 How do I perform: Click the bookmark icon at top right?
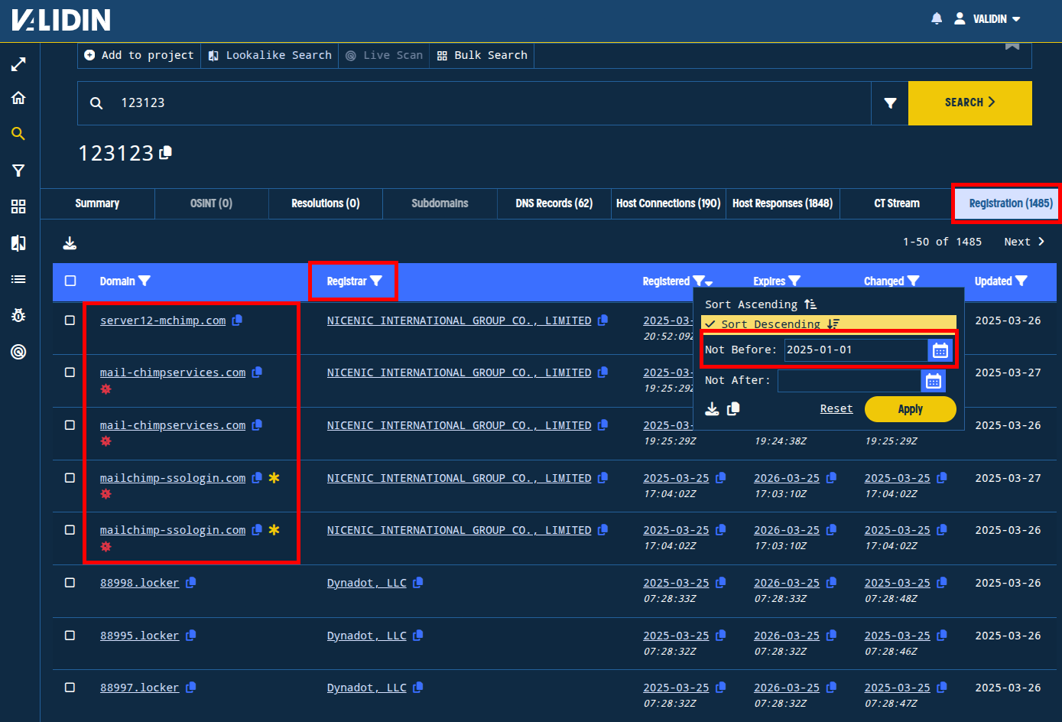pyautogui.click(x=1012, y=46)
